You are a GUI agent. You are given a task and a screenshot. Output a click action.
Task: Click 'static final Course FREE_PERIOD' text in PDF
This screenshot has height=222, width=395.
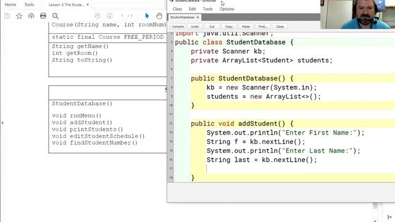(108, 37)
